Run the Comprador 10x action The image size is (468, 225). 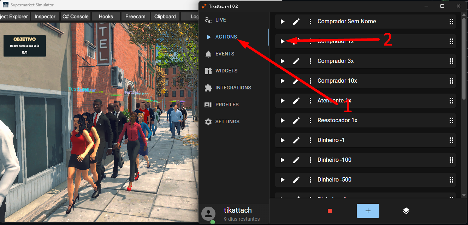[283, 81]
